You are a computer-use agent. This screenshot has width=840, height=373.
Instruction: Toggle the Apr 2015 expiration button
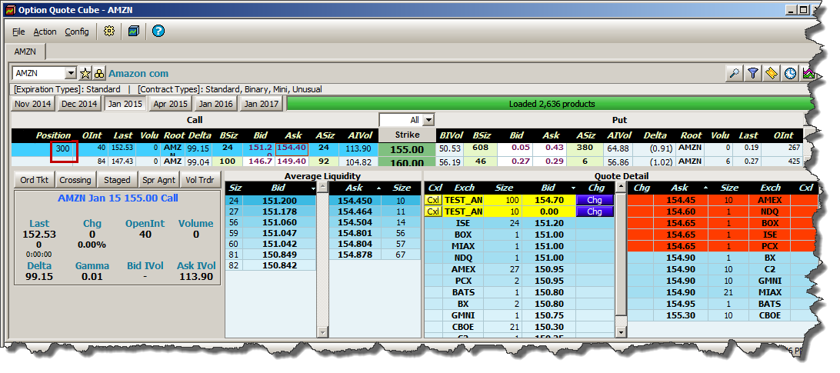coord(170,104)
